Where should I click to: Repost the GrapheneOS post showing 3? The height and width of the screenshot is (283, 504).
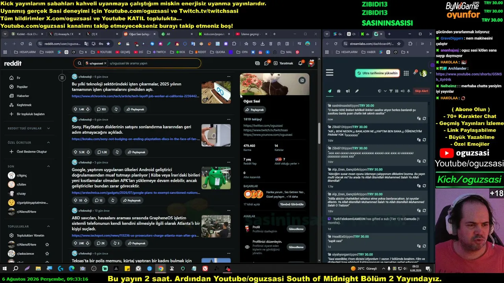point(116,243)
